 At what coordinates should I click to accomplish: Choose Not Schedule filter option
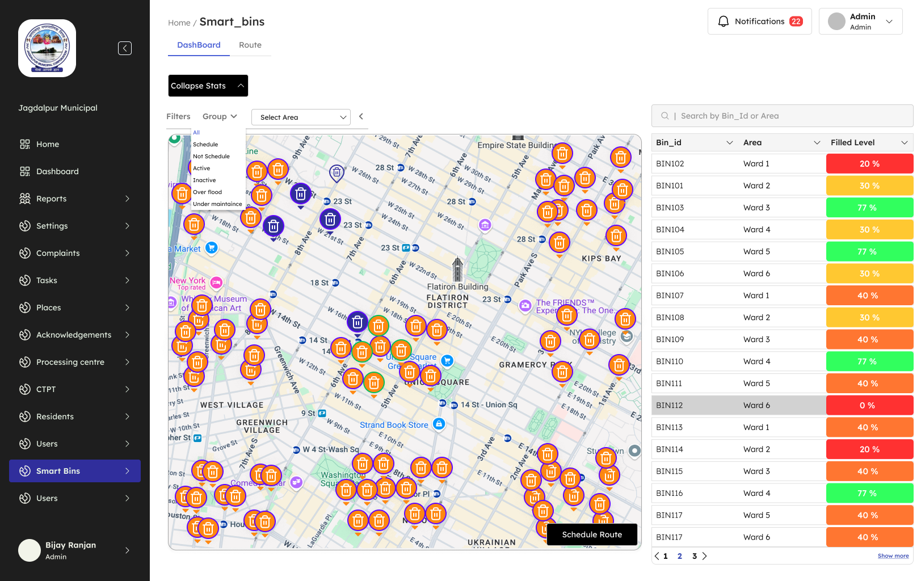(211, 157)
